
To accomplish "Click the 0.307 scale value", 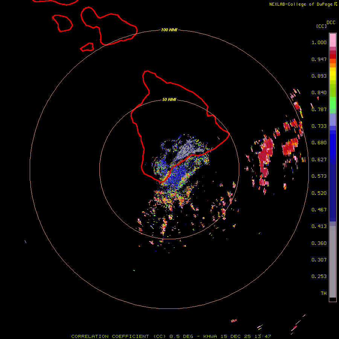I will point(319,260).
